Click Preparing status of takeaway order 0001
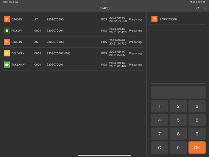The width and height of the screenshot is (209, 157). tap(135, 65)
